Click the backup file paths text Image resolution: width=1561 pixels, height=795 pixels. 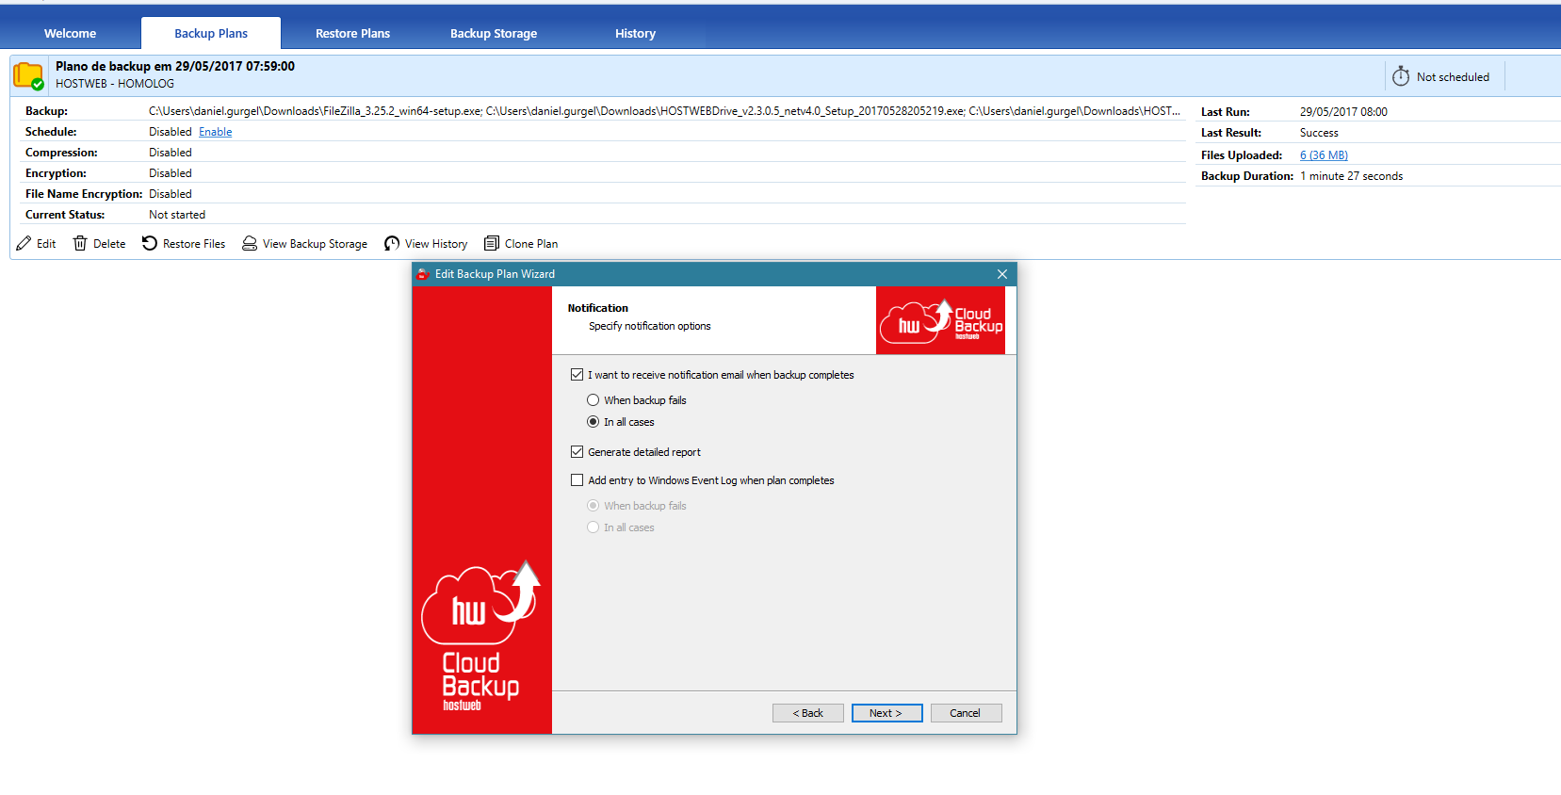[x=664, y=111]
